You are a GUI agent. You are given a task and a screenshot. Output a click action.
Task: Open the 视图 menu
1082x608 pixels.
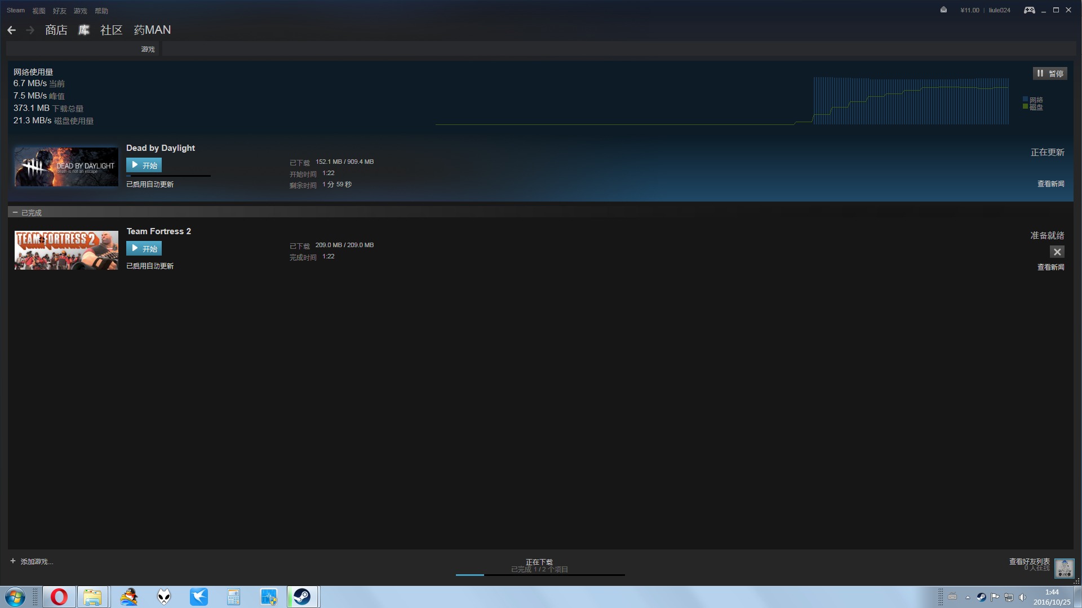tap(39, 11)
